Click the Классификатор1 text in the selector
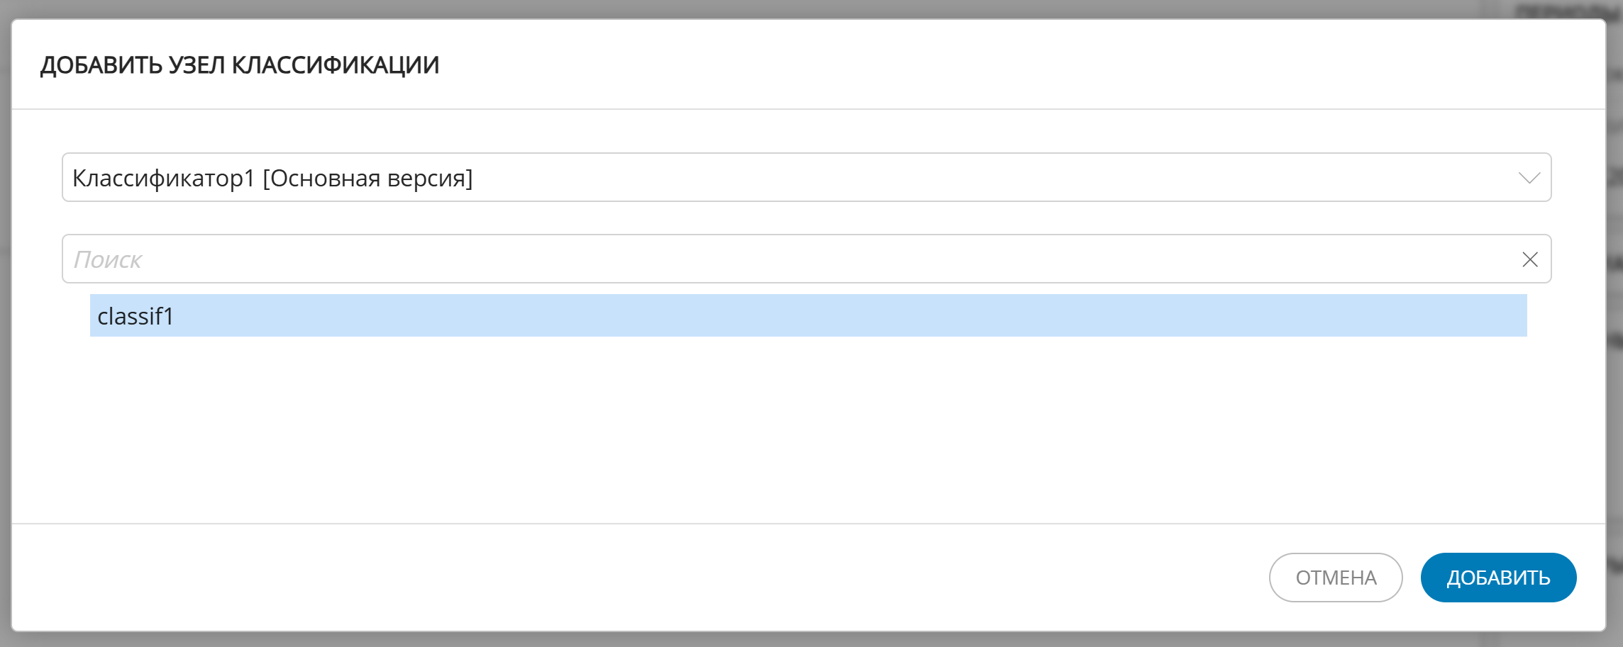The image size is (1623, 647). (x=164, y=178)
